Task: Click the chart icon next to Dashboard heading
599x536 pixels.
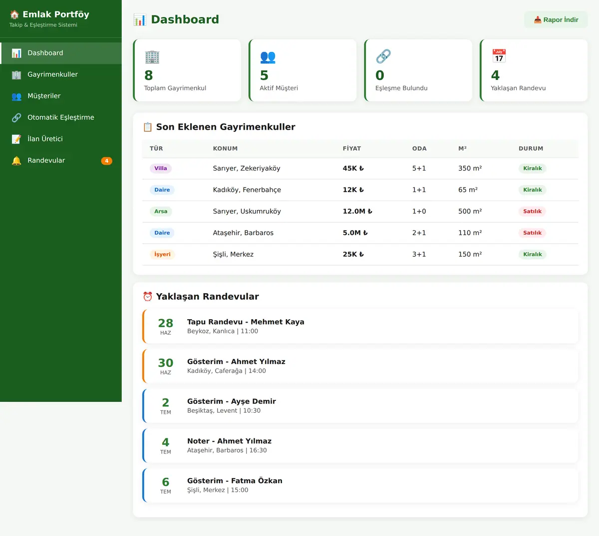Action: (x=140, y=20)
